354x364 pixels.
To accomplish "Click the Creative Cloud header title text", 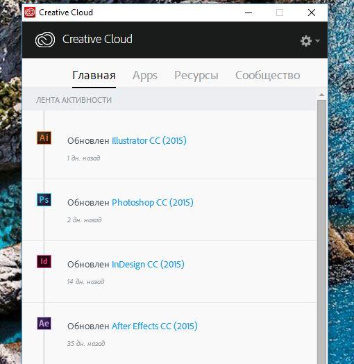I will point(97,39).
